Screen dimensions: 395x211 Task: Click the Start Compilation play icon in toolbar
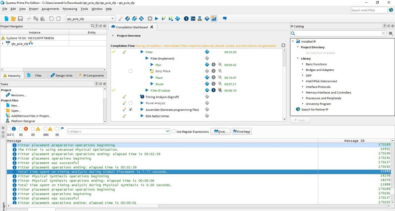157,19
